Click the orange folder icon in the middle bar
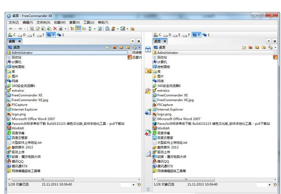The height and width of the screenshot is (194, 281). click(x=148, y=71)
